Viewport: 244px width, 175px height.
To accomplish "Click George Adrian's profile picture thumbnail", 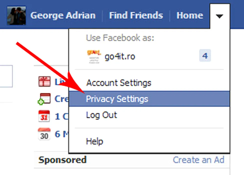I will 17,15.
